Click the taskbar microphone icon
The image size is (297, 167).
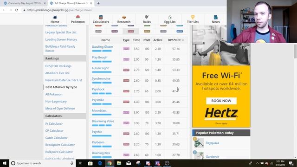click(72, 163)
